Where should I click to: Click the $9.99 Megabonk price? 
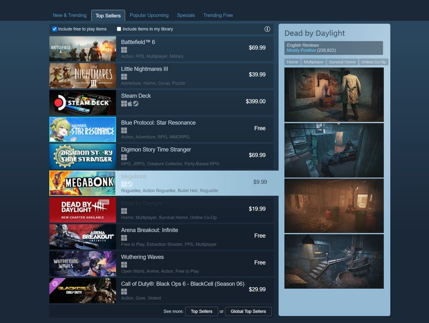click(x=260, y=182)
